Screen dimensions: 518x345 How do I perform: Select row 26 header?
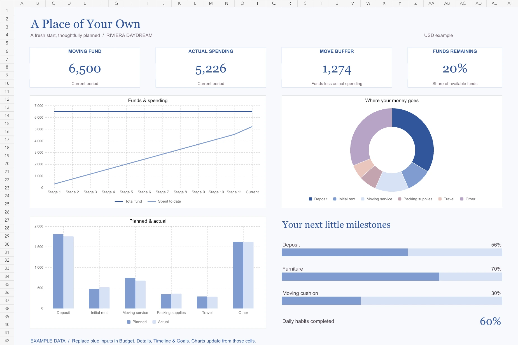coord(7,212)
